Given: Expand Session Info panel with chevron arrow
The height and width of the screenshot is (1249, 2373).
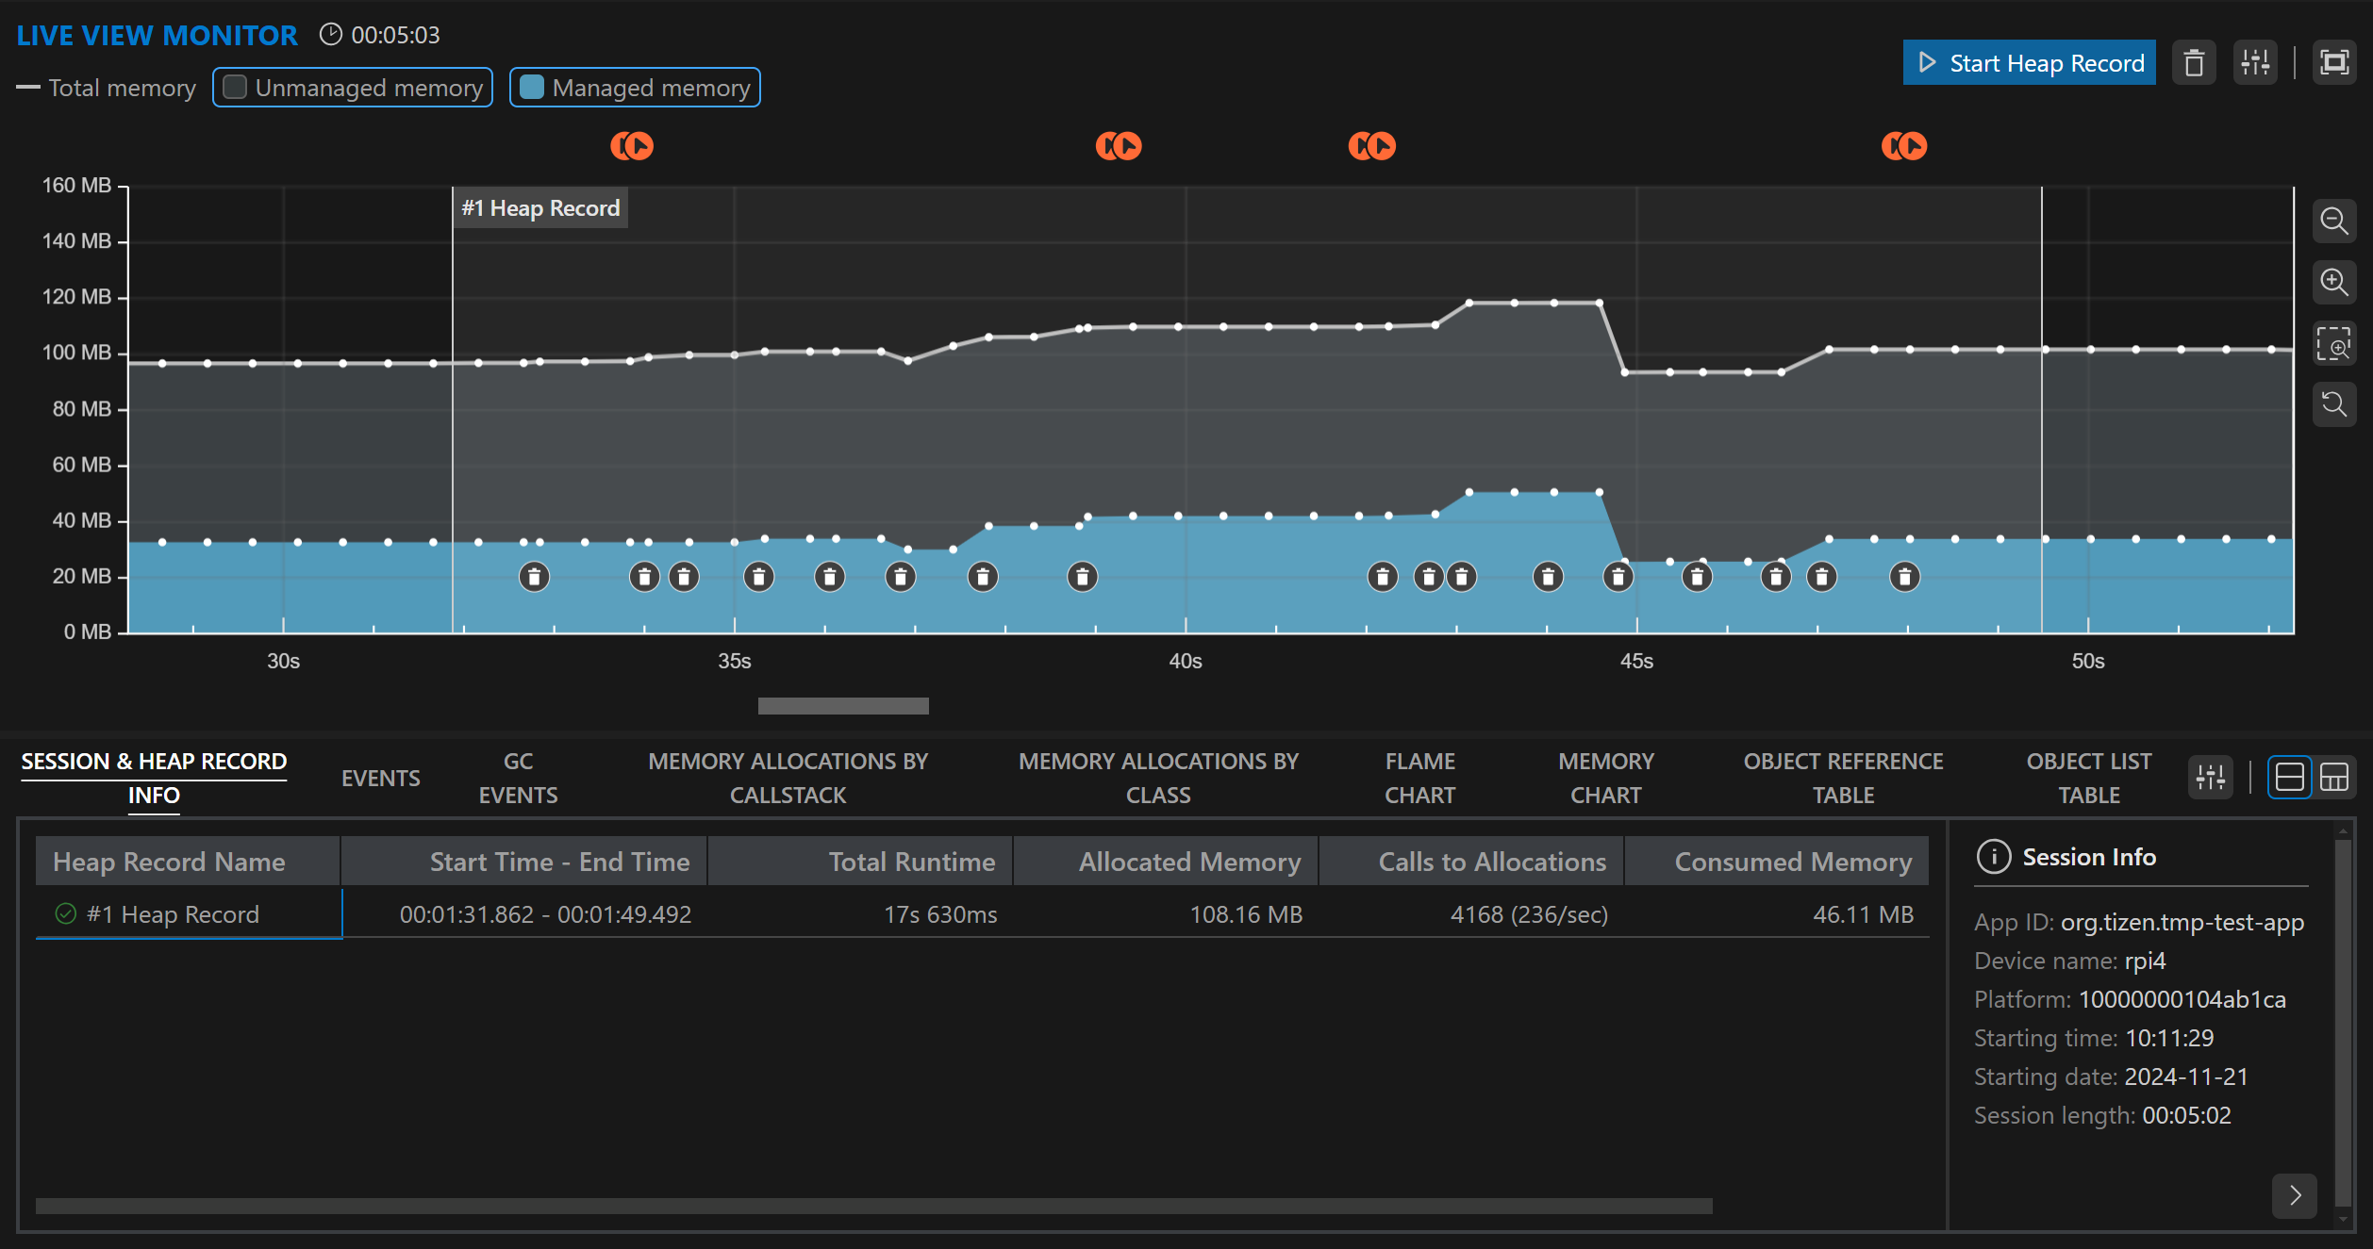Looking at the screenshot, I should (2295, 1195).
